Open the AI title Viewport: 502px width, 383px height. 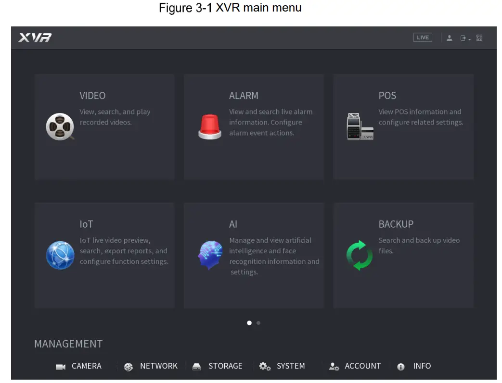233,224
